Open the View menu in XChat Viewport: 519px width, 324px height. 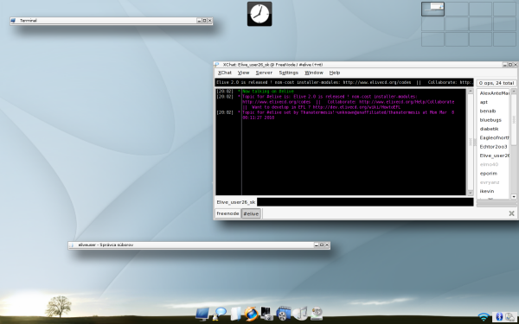pos(244,73)
